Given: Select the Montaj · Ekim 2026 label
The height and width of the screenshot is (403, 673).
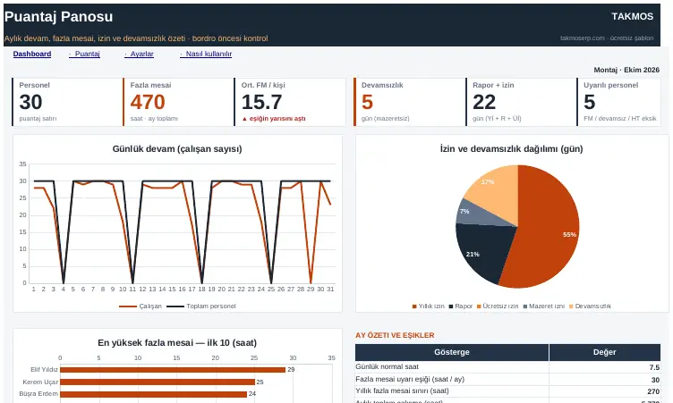Looking at the screenshot, I should click(626, 70).
